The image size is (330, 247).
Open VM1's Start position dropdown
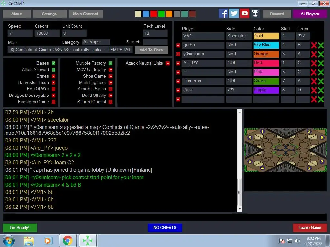(287, 36)
